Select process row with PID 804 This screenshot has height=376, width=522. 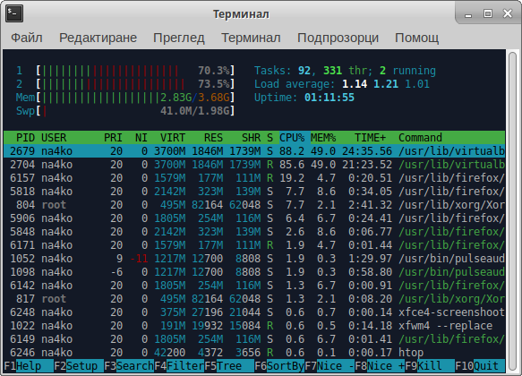(254, 205)
